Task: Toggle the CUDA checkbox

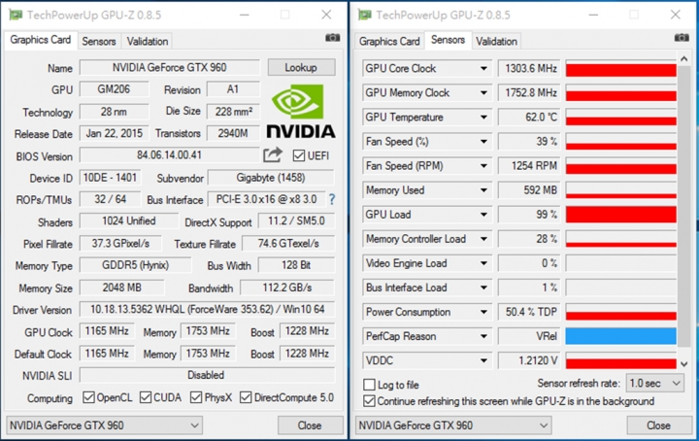Action: 146,397
